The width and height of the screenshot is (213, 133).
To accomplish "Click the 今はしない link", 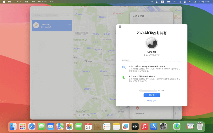I will (x=151, y=101).
